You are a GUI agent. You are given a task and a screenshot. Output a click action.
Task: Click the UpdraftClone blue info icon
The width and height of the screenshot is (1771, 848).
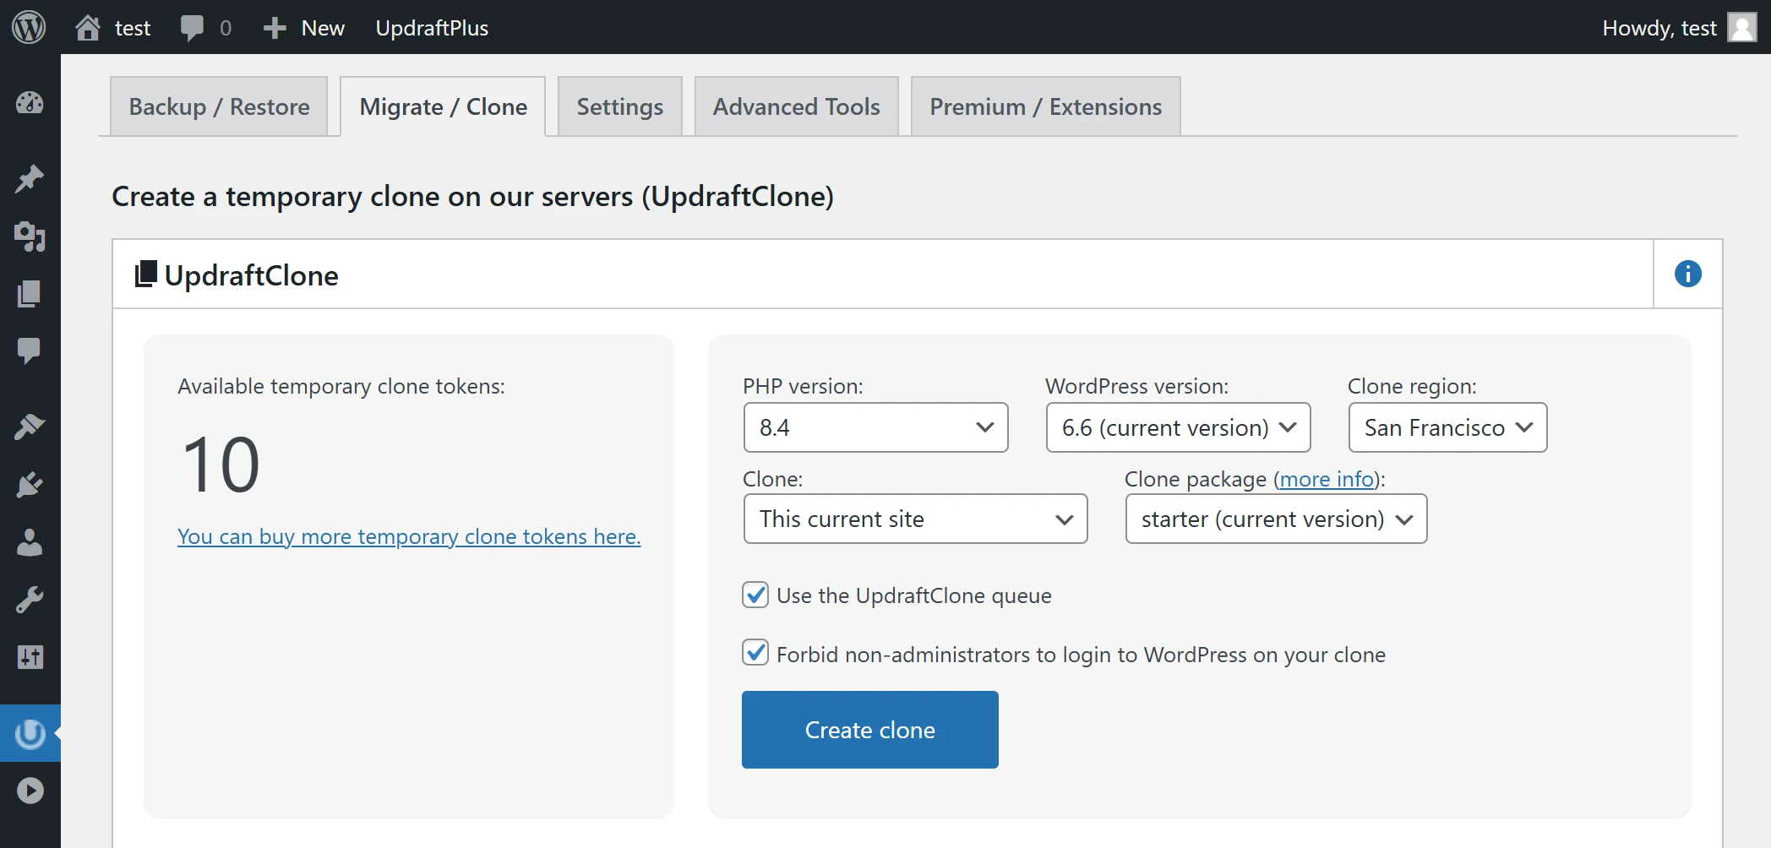[1687, 274]
